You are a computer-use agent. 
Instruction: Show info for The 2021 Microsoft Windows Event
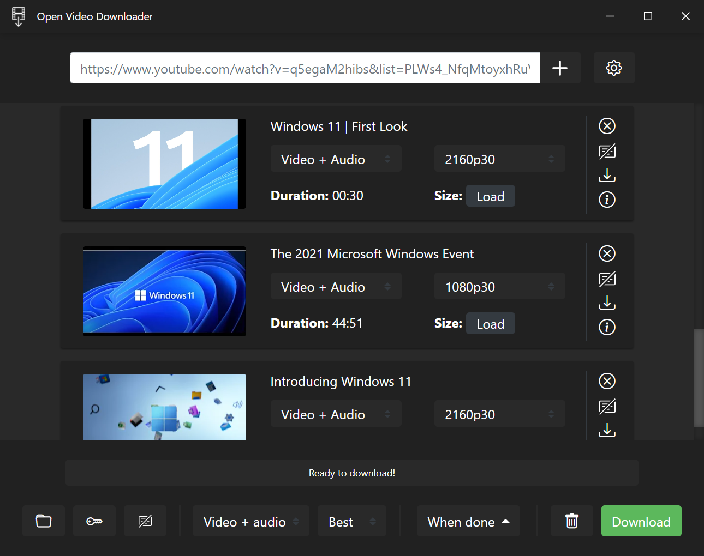(607, 327)
